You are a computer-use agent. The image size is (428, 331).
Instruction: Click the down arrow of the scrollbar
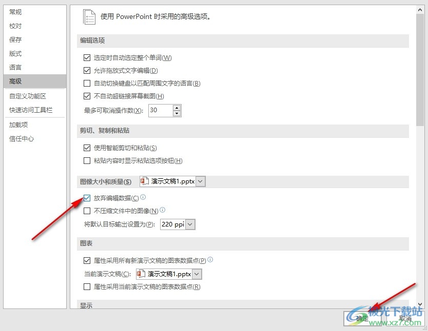tap(420, 304)
